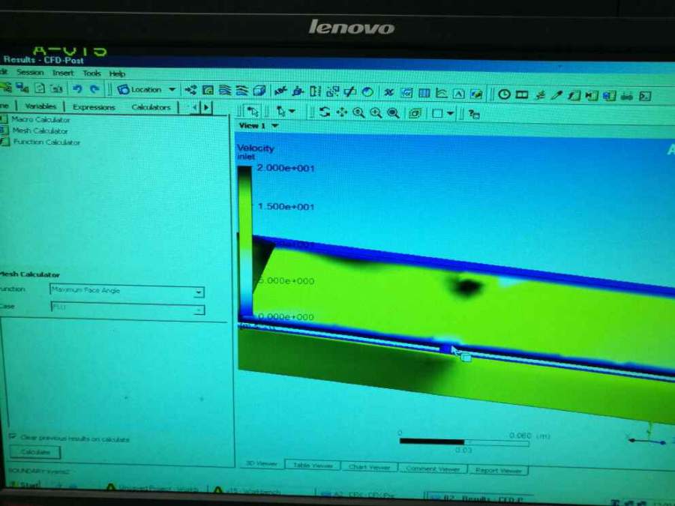The width and height of the screenshot is (675, 506).
Task: Open the Animation tool icon
Action: [522, 94]
